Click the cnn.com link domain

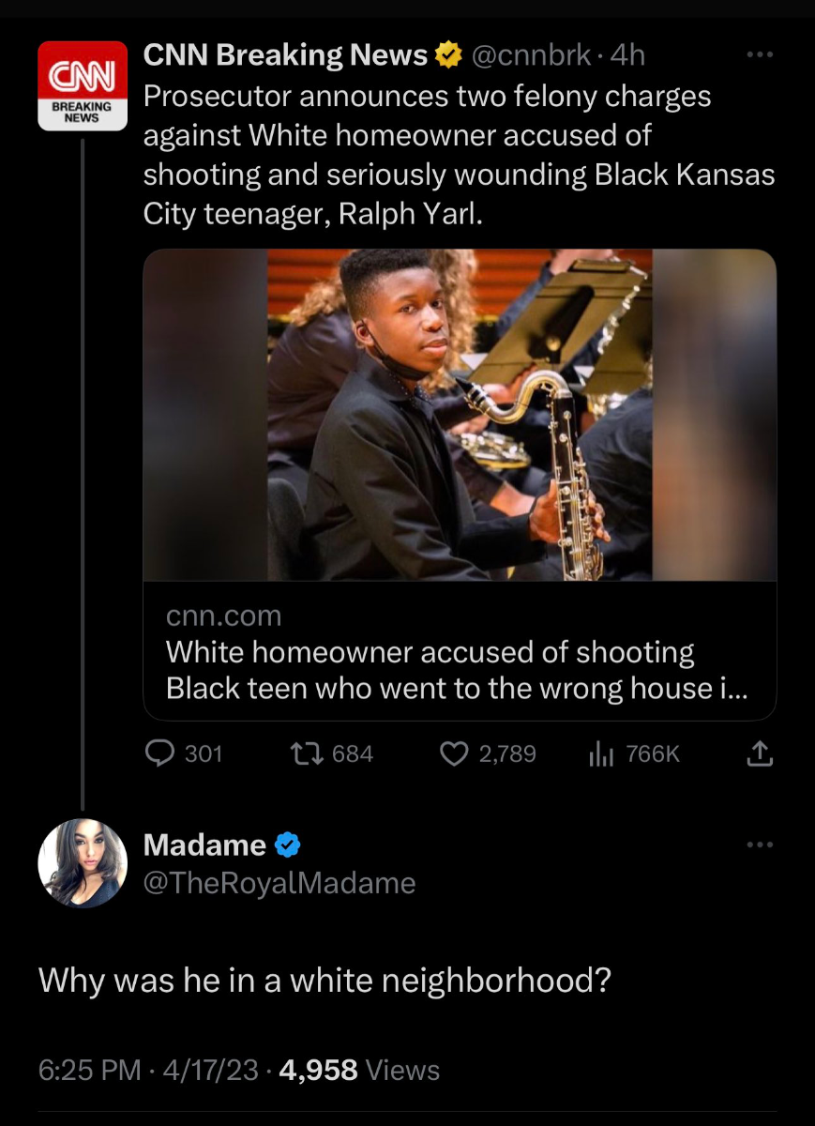click(x=223, y=616)
